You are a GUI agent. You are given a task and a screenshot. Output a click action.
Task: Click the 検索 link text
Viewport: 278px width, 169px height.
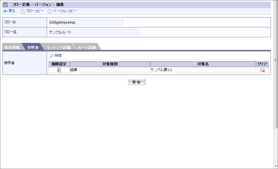coord(58,56)
